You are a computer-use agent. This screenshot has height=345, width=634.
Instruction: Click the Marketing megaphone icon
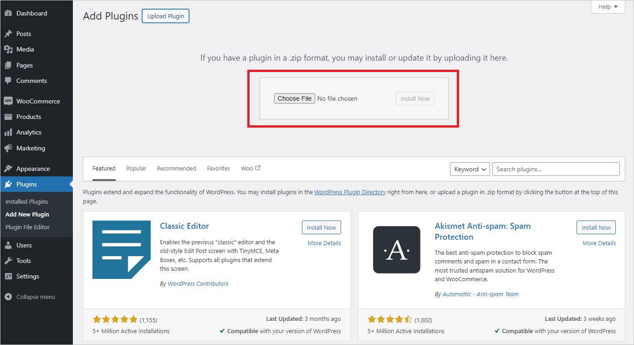point(10,148)
